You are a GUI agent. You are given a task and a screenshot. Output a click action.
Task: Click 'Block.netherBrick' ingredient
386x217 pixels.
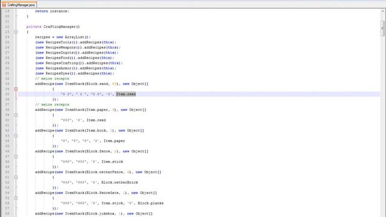(119, 182)
